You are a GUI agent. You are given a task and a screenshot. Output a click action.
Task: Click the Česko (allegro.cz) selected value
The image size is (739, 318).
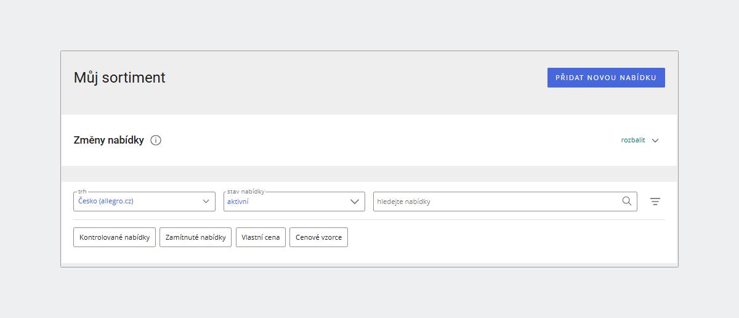[x=106, y=202]
